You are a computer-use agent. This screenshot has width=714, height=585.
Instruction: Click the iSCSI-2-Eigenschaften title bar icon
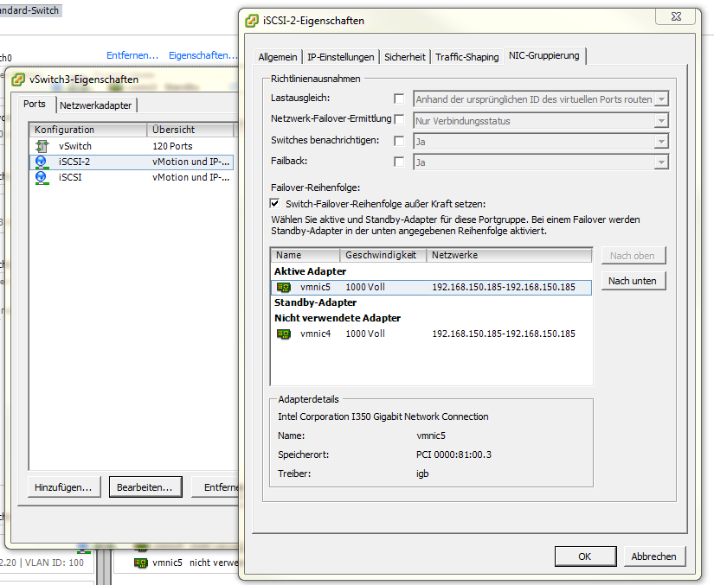(252, 20)
